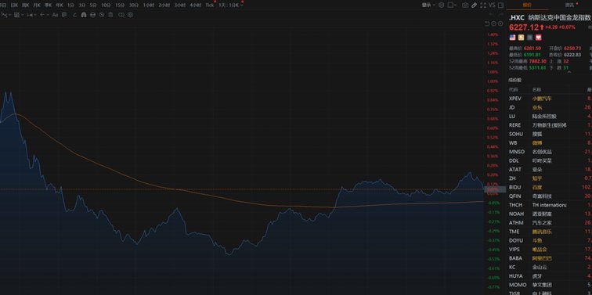
Task: Select the JD 京东 row
Action: point(550,107)
